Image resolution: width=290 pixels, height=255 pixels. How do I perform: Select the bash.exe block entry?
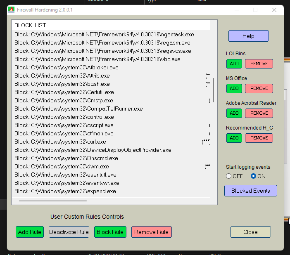tap(111, 84)
